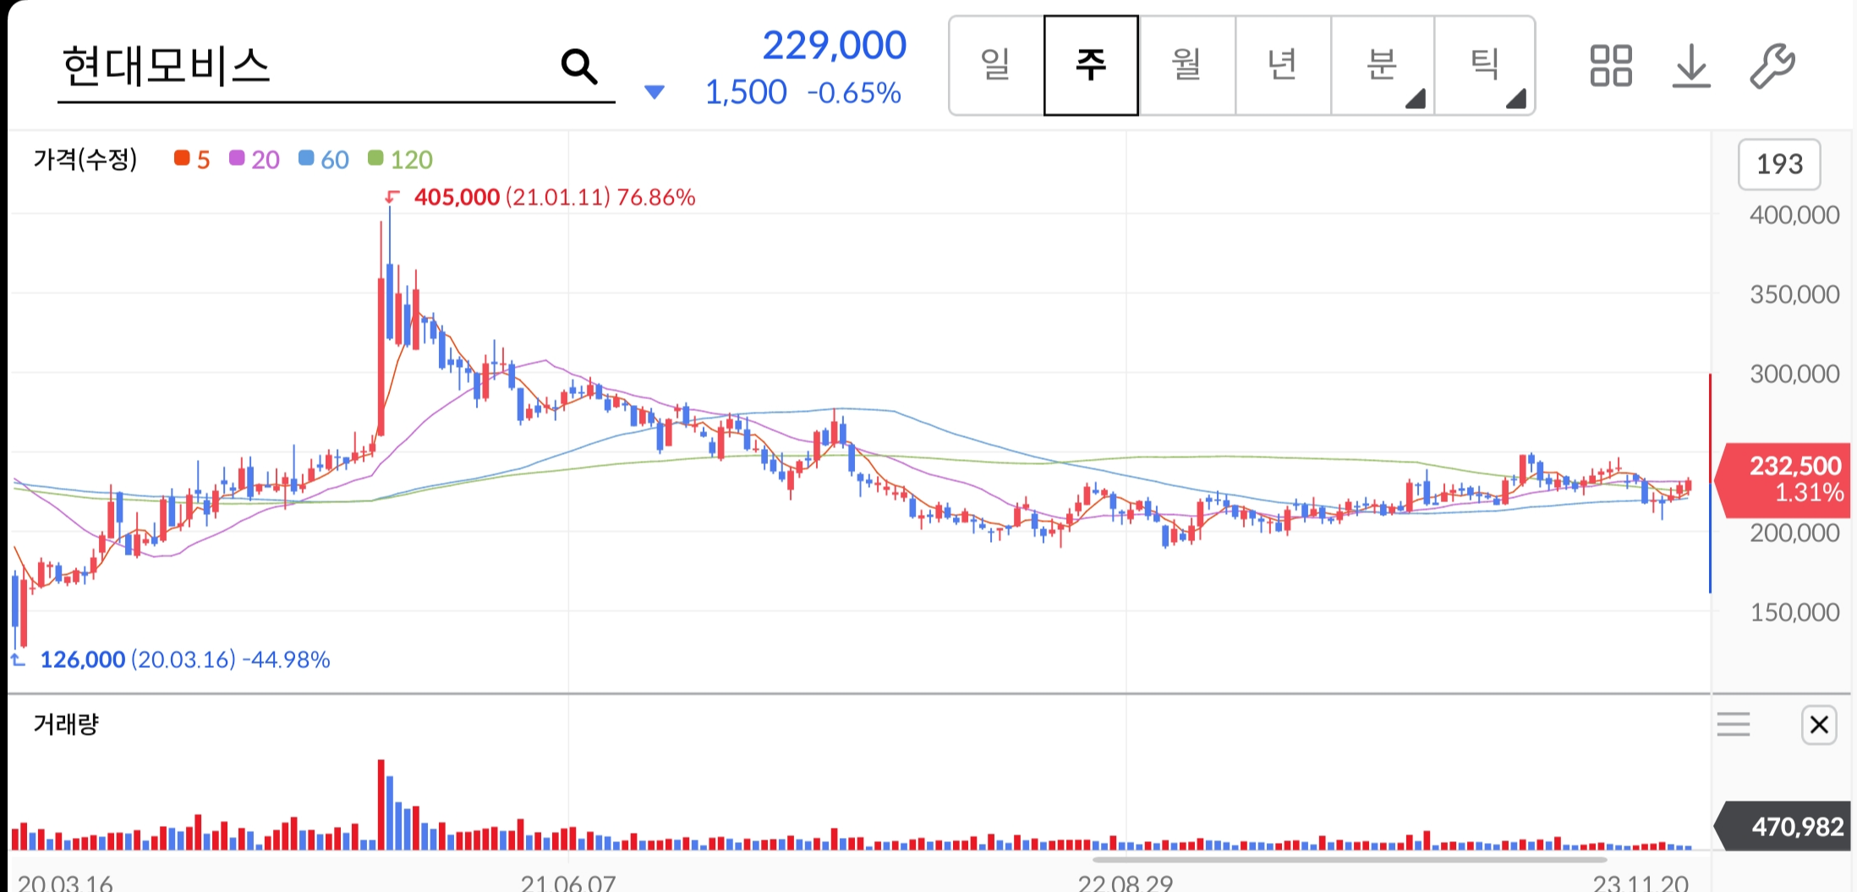Close the 거래량 volume panel
This screenshot has height=892, width=1857.
click(1819, 725)
